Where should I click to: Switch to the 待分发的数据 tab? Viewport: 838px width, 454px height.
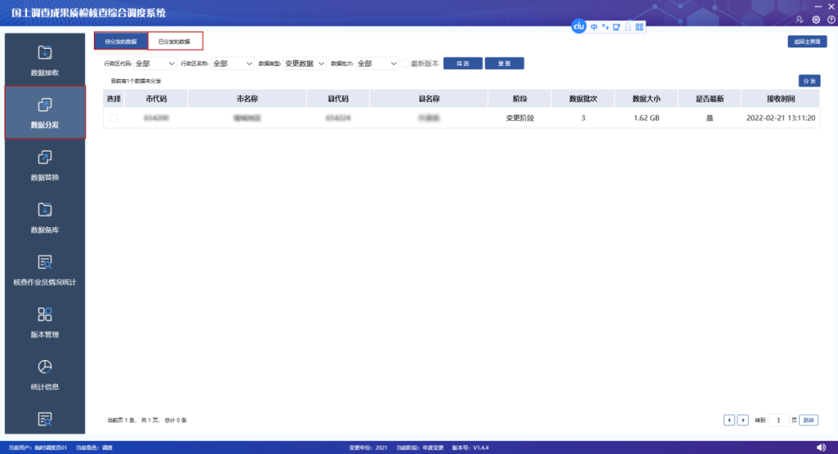pyautogui.click(x=121, y=41)
